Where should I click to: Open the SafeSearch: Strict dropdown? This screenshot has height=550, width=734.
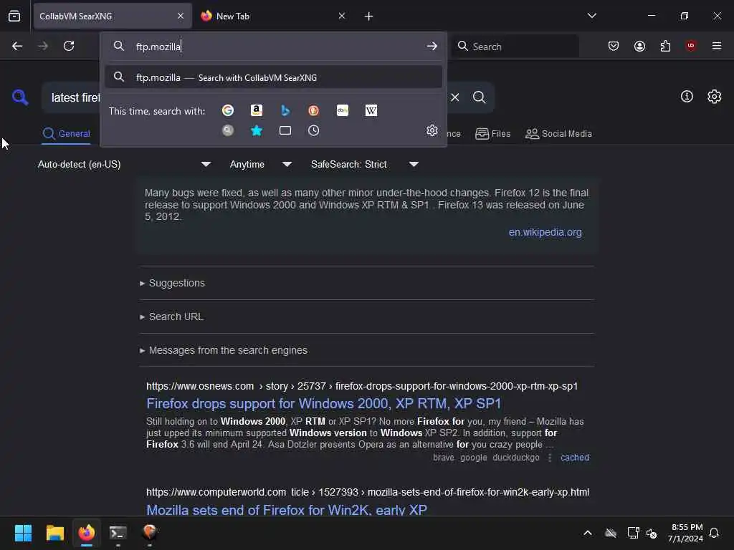[x=364, y=164]
